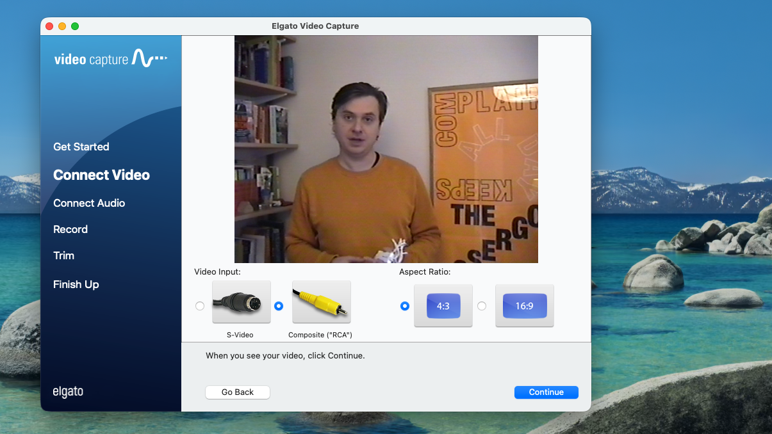Image resolution: width=772 pixels, height=434 pixels.
Task: Select the 16:9 aspect ratio icon
Action: [x=524, y=305]
